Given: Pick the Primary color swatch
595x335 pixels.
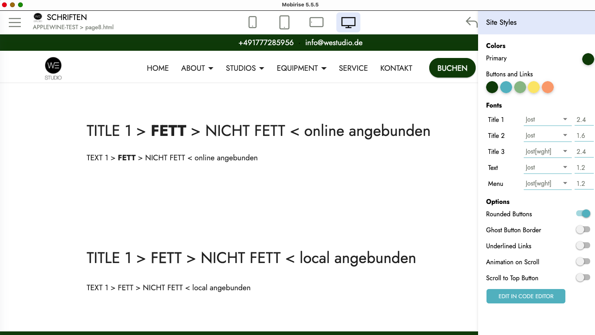Looking at the screenshot, I should (588, 59).
